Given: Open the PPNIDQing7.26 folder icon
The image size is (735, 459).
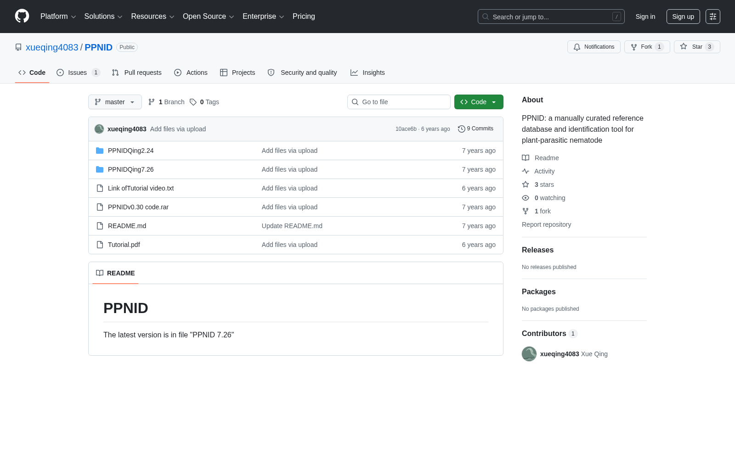Looking at the screenshot, I should [100, 169].
